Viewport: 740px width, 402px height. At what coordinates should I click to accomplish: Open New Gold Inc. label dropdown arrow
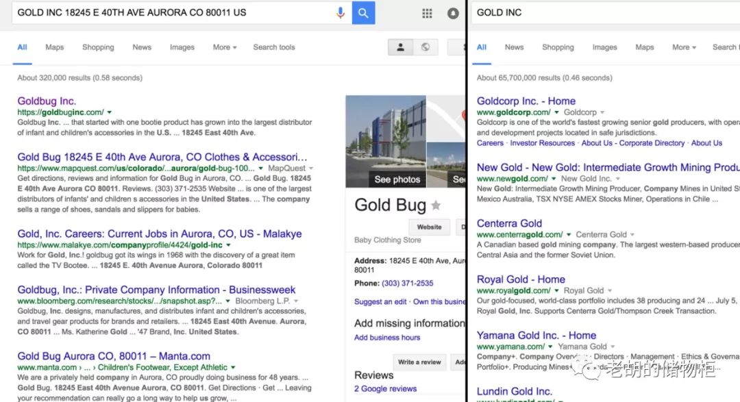point(618,179)
